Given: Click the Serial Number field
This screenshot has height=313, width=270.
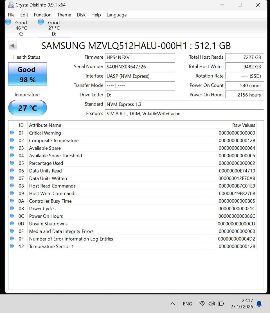Looking at the screenshot, I should point(140,67).
